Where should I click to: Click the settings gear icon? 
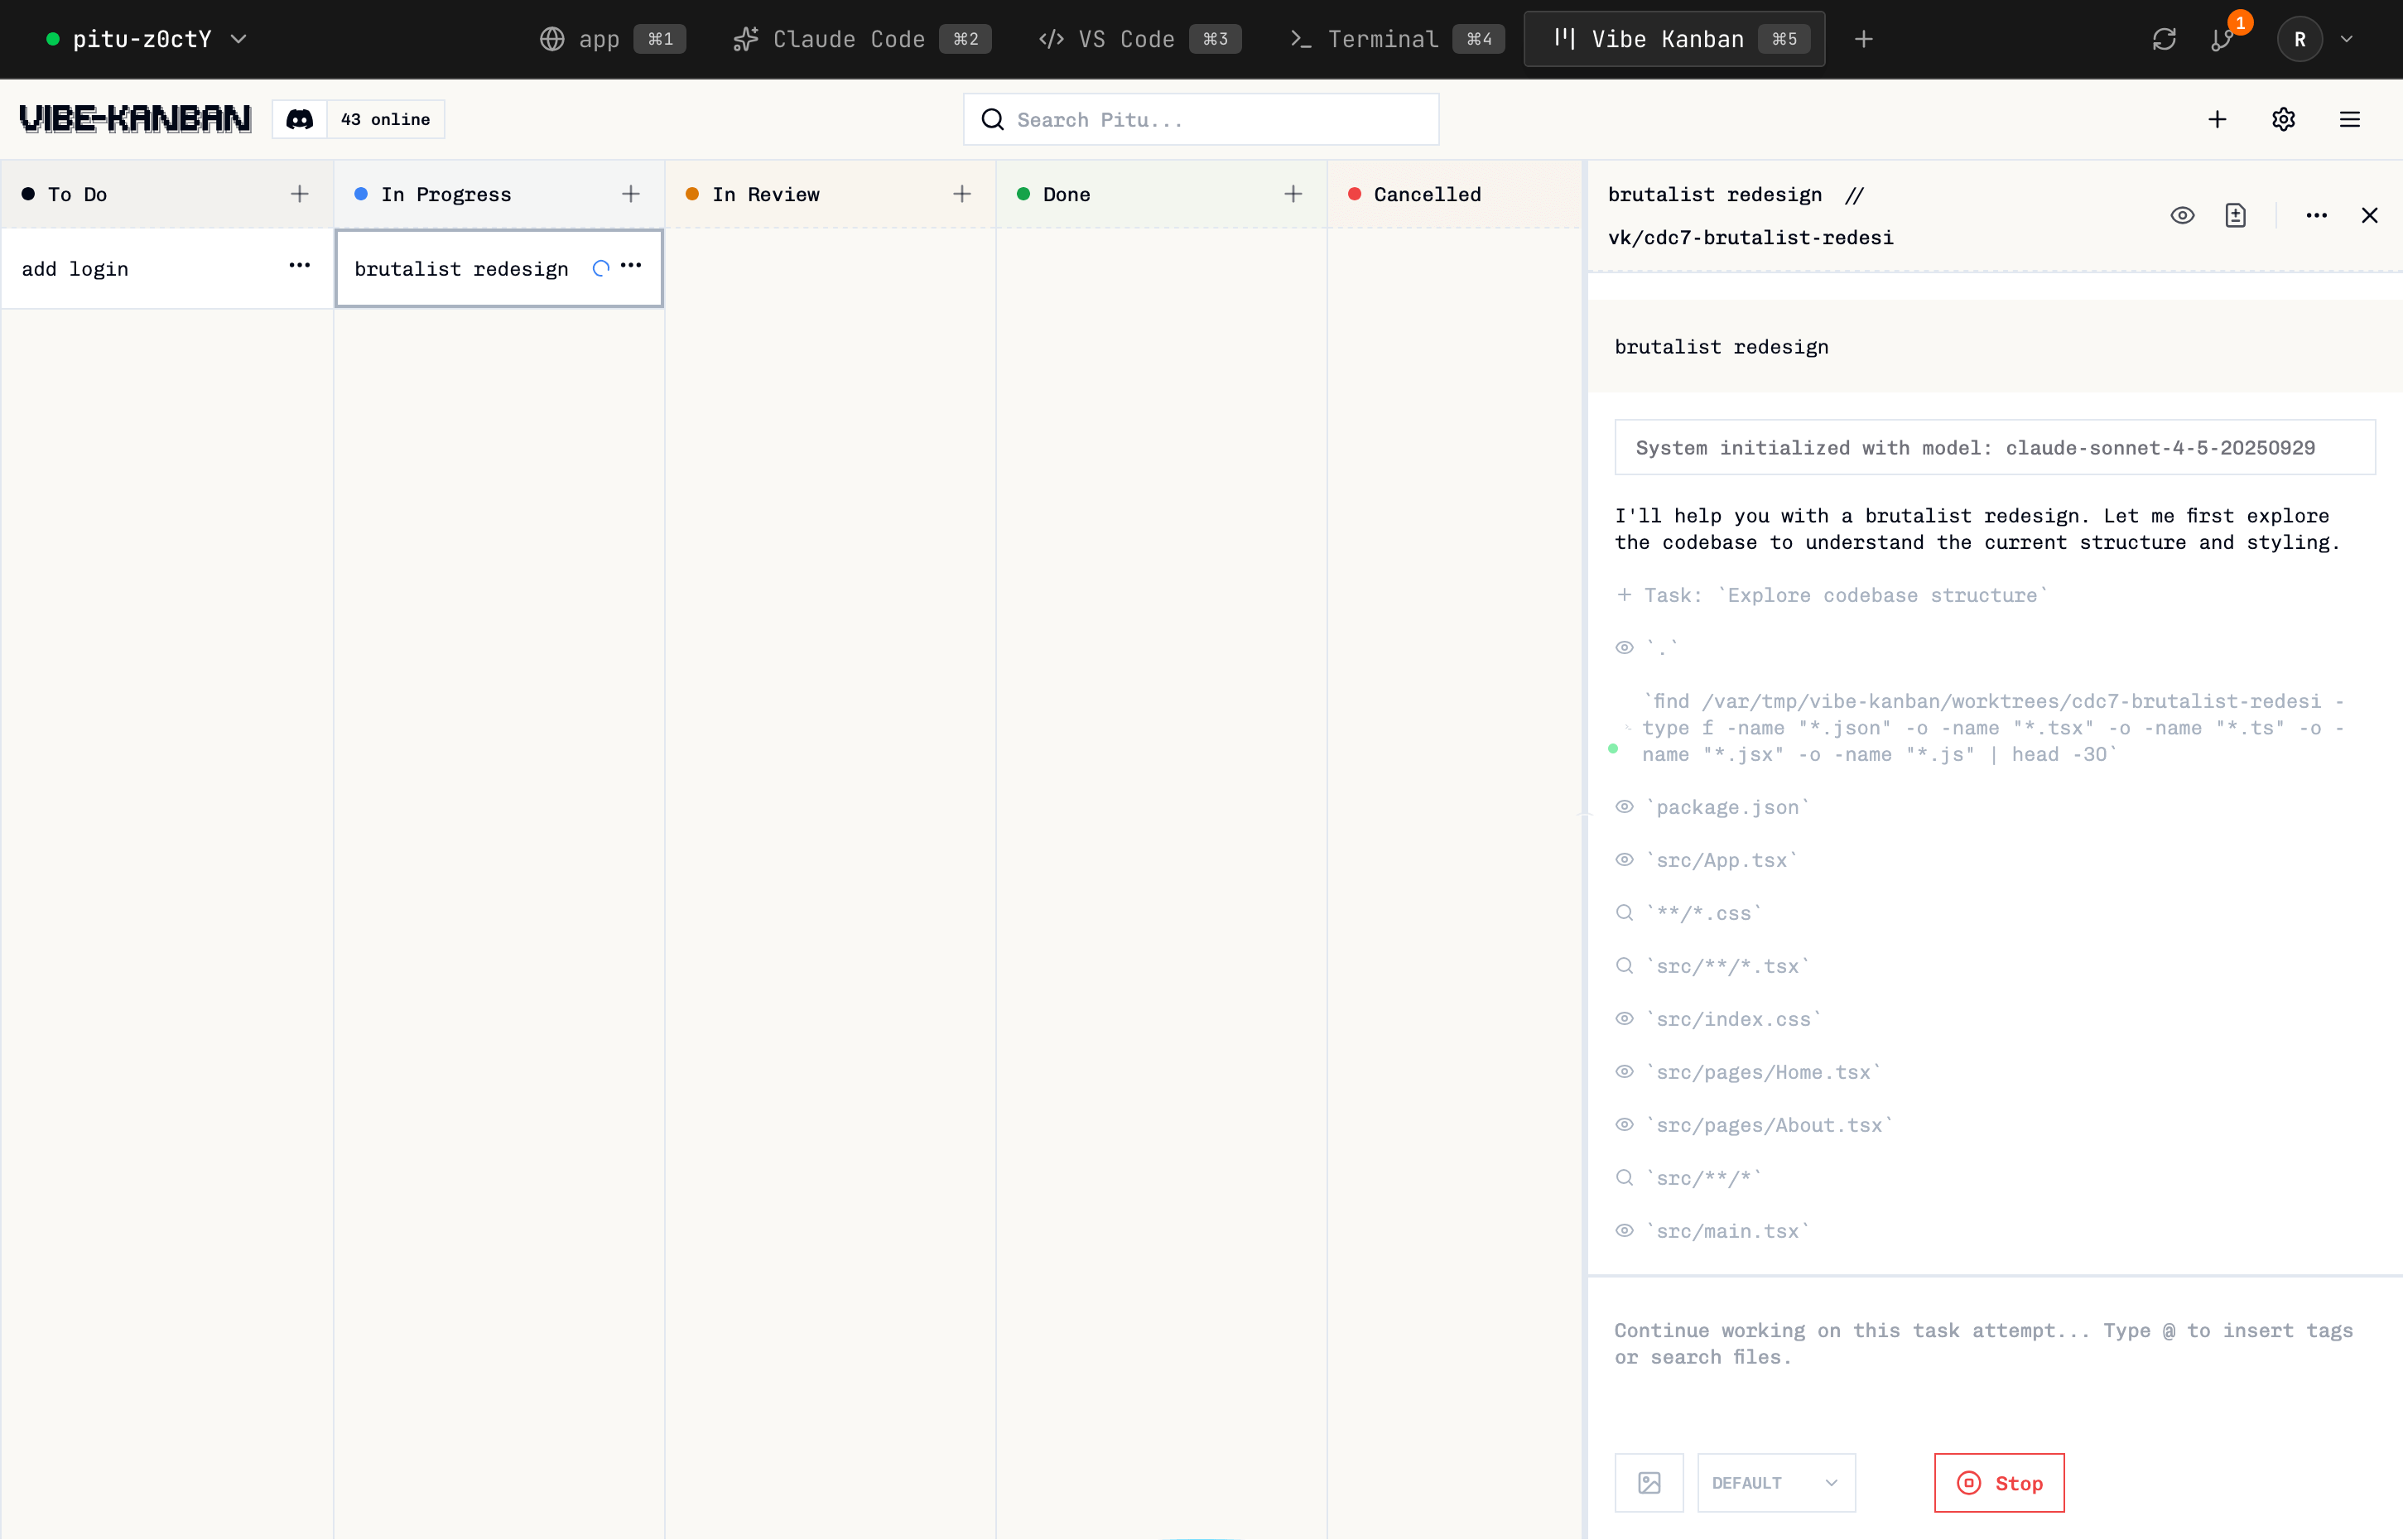[x=2283, y=119]
